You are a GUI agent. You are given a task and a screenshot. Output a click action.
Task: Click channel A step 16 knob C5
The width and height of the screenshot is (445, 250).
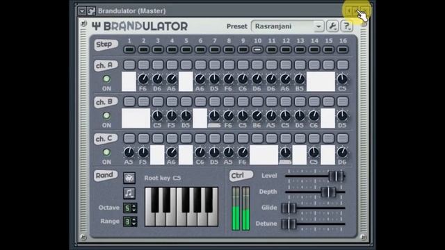(342, 79)
